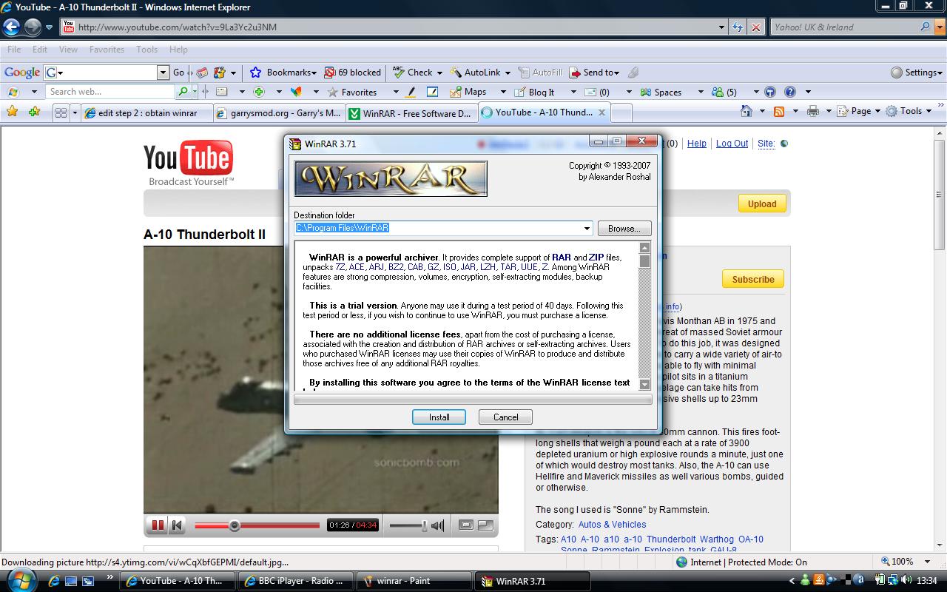Viewport: 947px width, 592px height.
Task: Click the YouTube Upload button
Action: click(762, 203)
